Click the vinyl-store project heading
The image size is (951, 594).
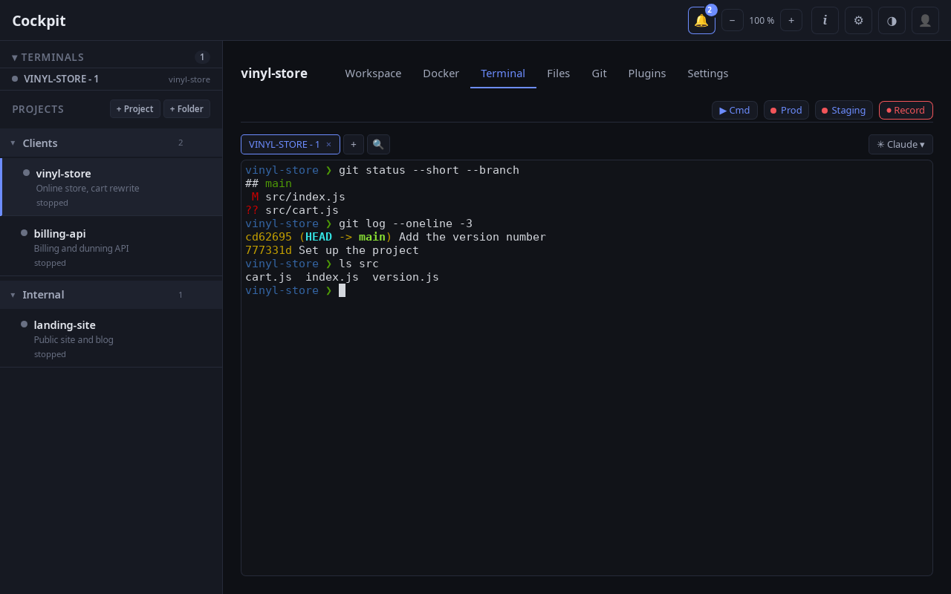(x=274, y=74)
